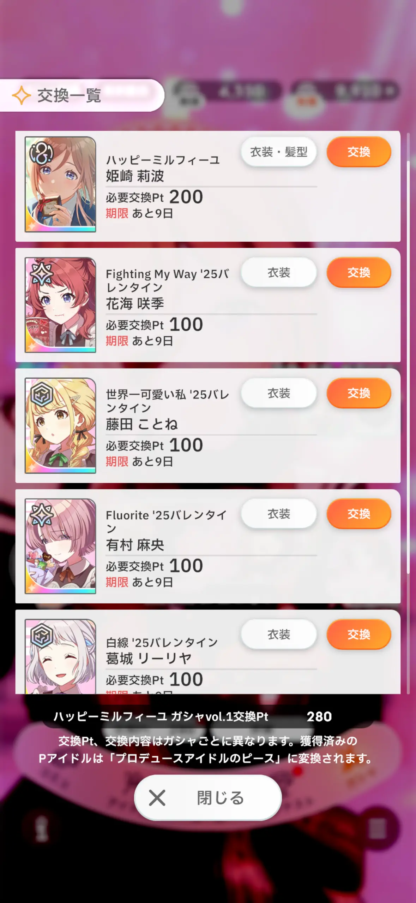
Task: Preview 衣装 for 白線 '25バレンタイン
Action: (279, 634)
